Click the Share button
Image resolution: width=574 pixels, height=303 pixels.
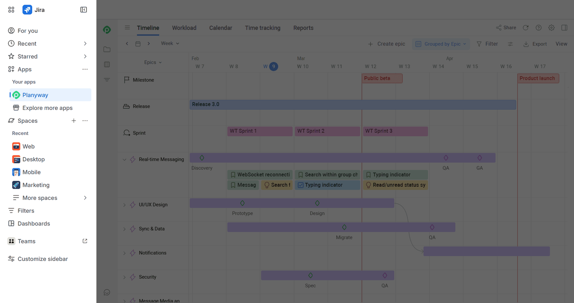[x=506, y=28]
